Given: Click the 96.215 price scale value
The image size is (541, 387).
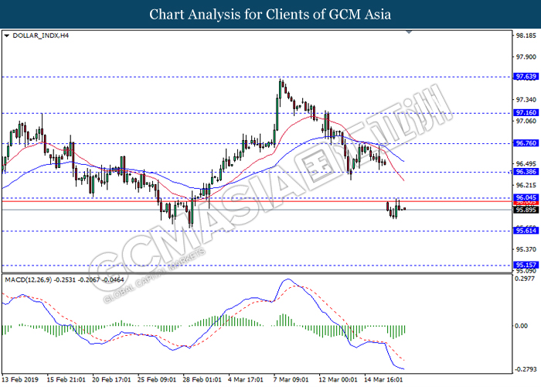Looking at the screenshot, I should pyautogui.click(x=526, y=185).
